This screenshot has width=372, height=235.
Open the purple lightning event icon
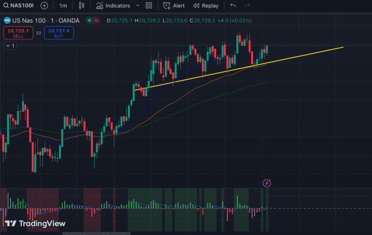click(267, 183)
